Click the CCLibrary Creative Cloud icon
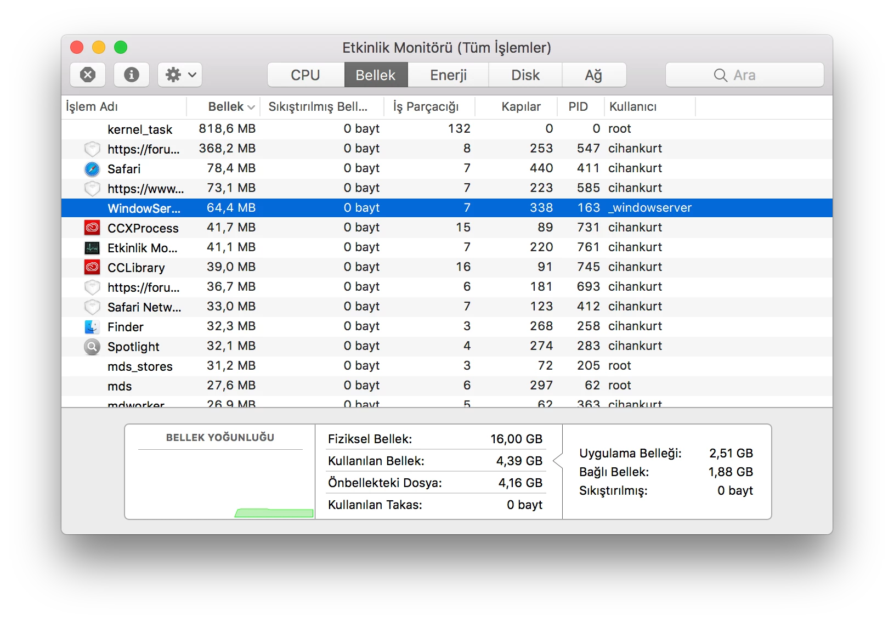 coord(92,267)
